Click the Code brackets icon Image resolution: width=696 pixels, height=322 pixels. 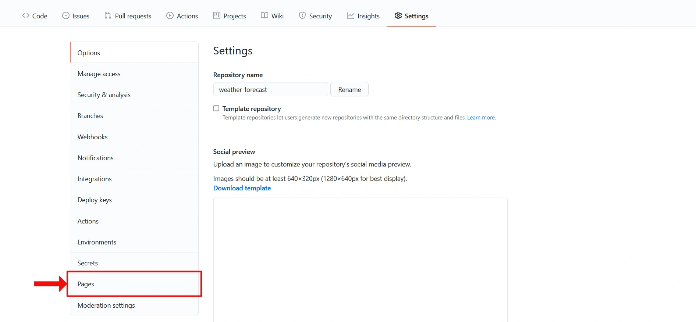(26, 15)
